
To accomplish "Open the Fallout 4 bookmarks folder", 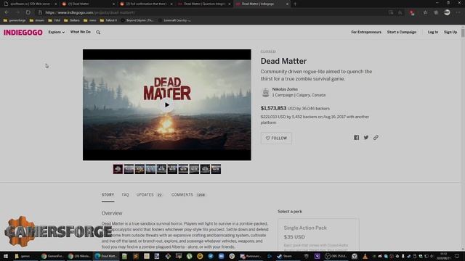I will (x=108, y=20).
